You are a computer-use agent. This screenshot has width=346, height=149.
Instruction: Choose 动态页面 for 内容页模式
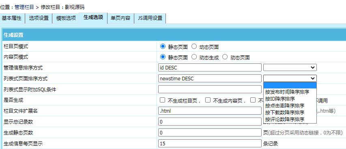(225, 57)
